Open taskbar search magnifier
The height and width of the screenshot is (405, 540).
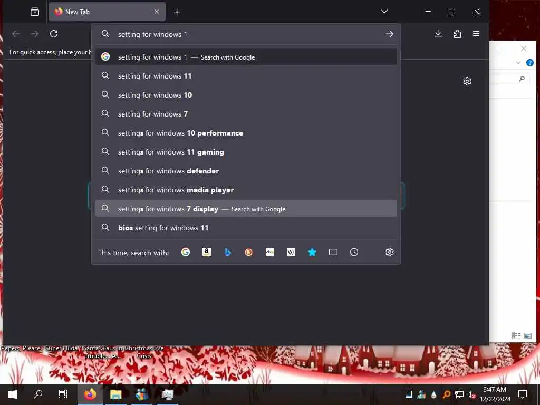[38, 394]
